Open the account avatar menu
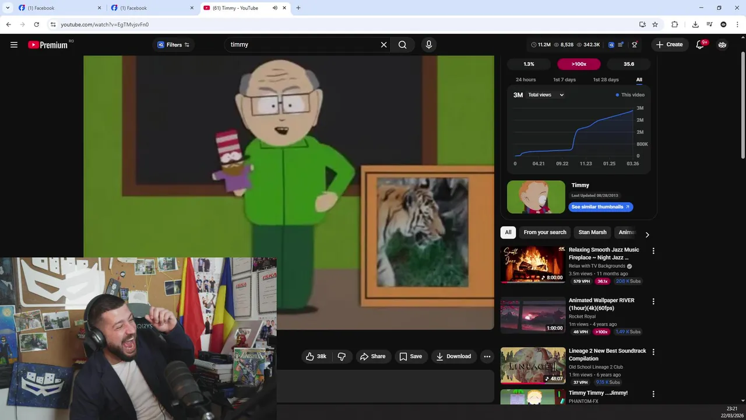Viewport: 746px width, 420px height. [x=722, y=45]
